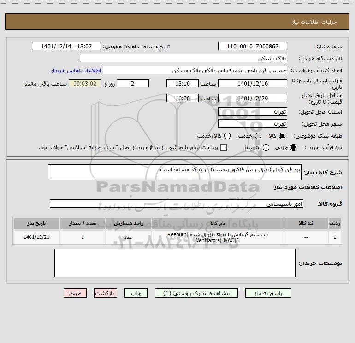Click the واحد شمارش column header
The height and width of the screenshot is (343, 355).
pyautogui.click(x=128, y=224)
